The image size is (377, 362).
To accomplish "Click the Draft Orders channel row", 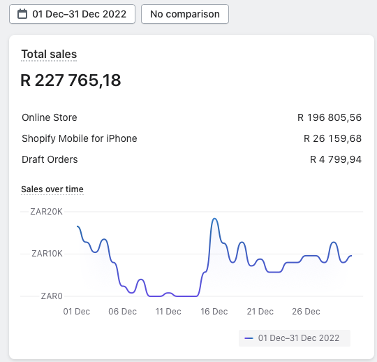I will point(191,159).
